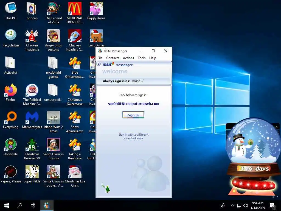Screen dimensions: 281x211
Task: Select the Blue Ornaments file icon
Action: pos(75,67)
